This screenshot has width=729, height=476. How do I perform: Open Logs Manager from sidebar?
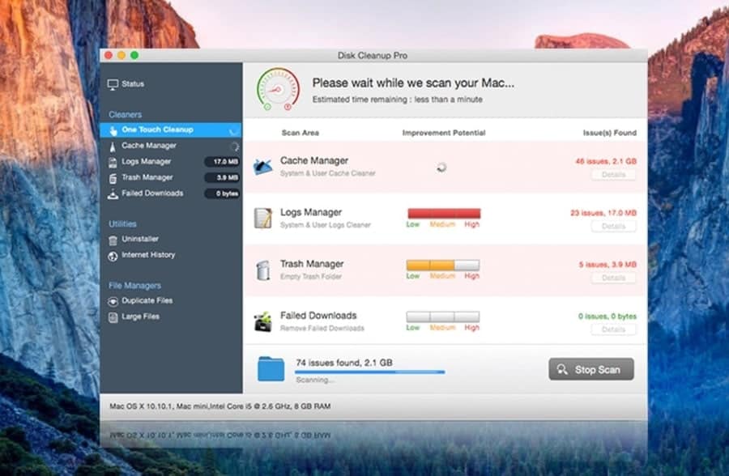tap(146, 161)
